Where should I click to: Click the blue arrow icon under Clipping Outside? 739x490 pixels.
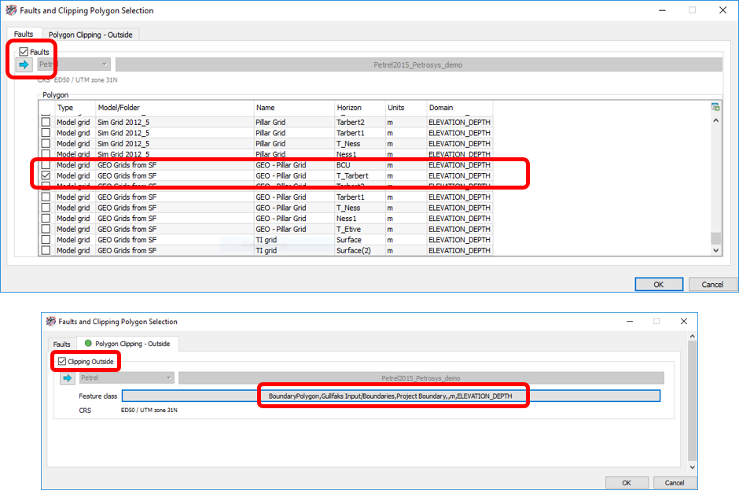pyautogui.click(x=67, y=378)
